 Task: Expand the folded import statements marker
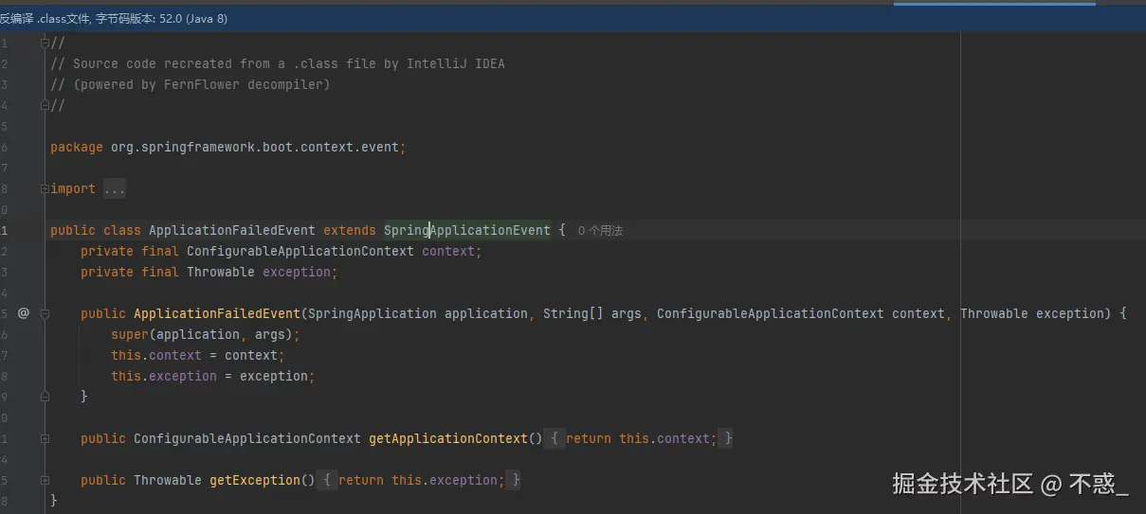pyautogui.click(x=45, y=188)
